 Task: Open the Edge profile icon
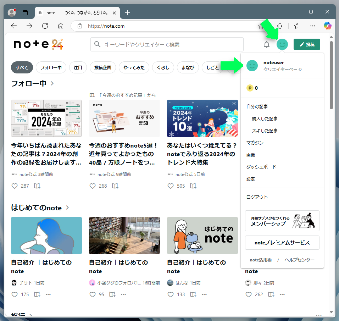click(x=12, y=12)
